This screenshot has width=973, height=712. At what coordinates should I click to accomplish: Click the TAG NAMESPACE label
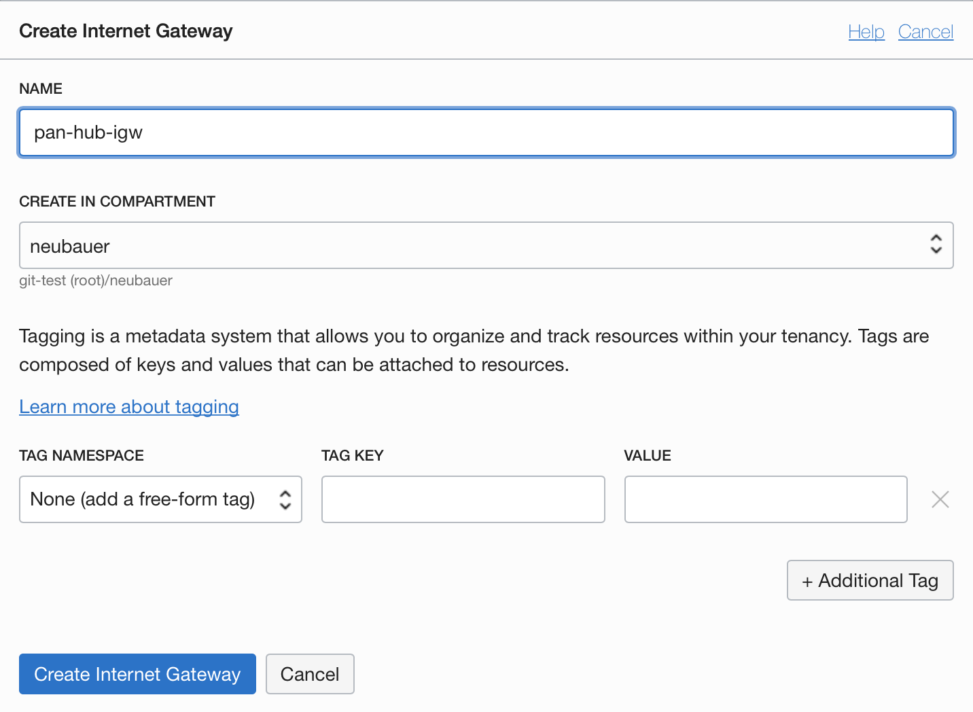82,456
